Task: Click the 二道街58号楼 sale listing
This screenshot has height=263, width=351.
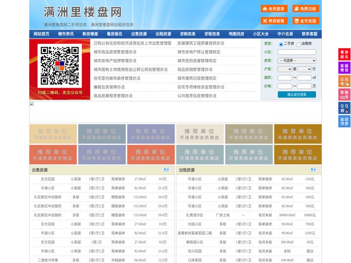Action: point(48,260)
